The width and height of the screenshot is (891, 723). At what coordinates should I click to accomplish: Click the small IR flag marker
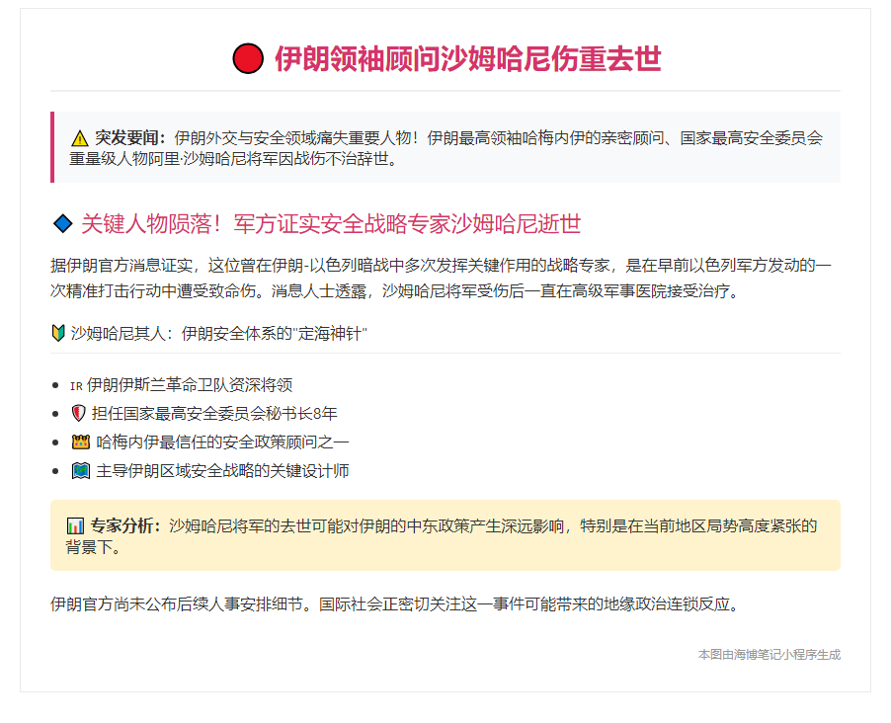tap(76, 386)
